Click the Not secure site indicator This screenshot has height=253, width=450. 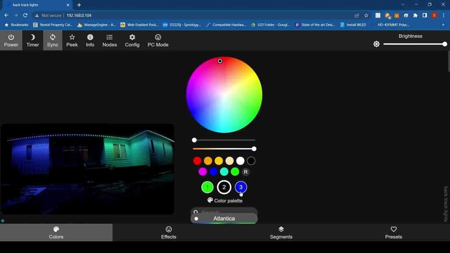click(x=48, y=15)
